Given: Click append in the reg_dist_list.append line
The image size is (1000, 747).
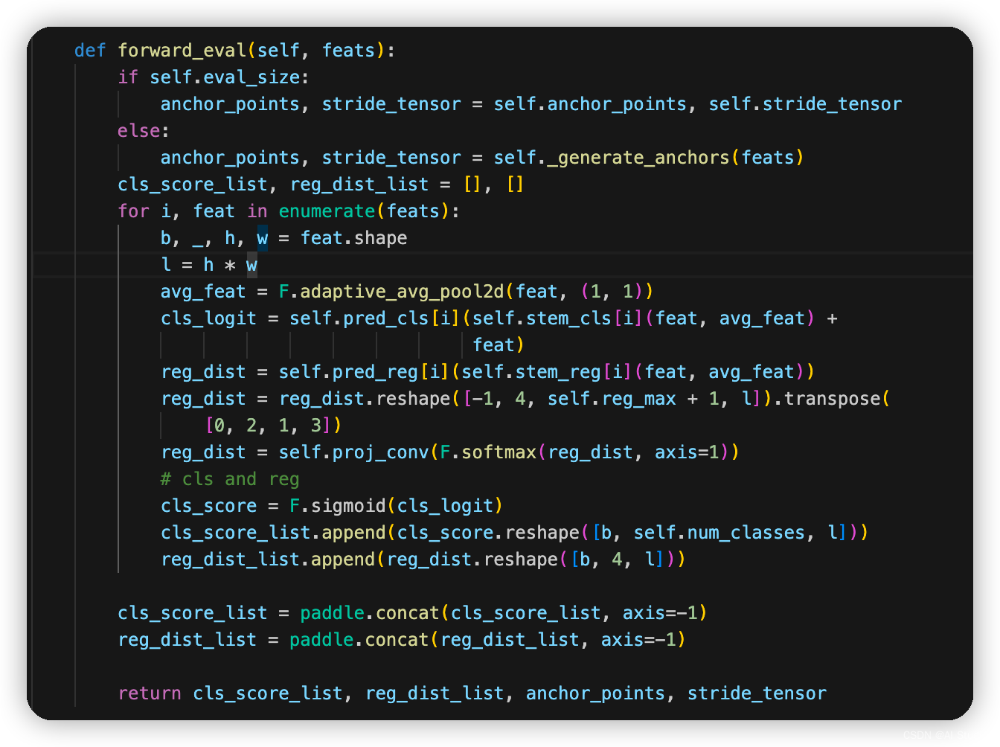Looking at the screenshot, I should click(x=344, y=560).
